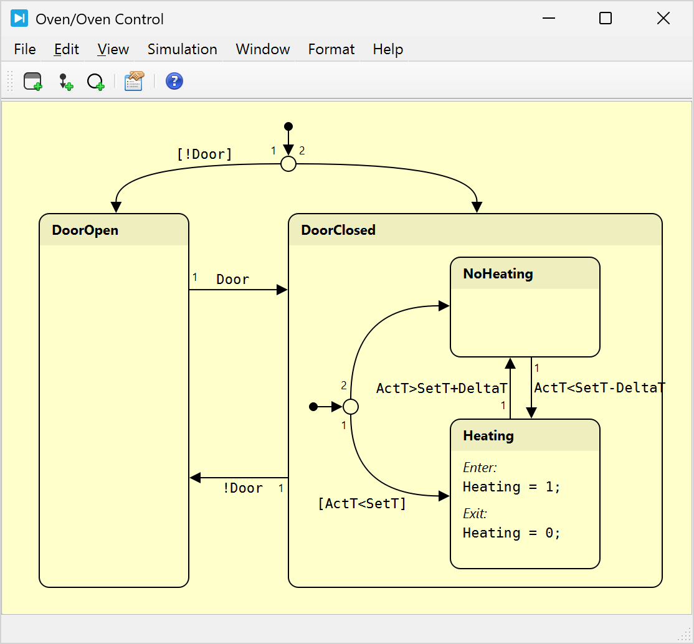Viewport: 694px width, 644px height.
Task: Select the top junction circle above DoorOpen
Action: click(288, 164)
